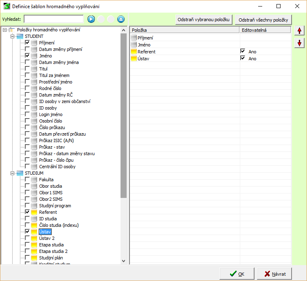
Task: Click the Editovatelná column header
Action: (265, 30)
